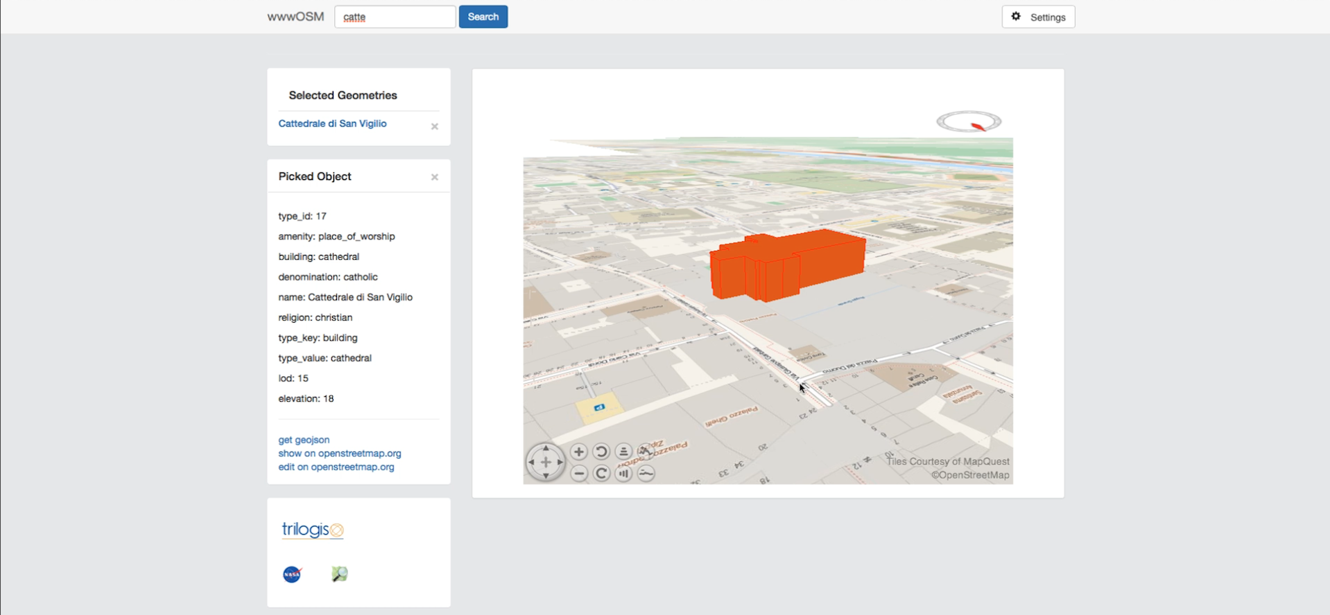1330x615 pixels.
Task: Click the "amenity: place_of_worship" attribute
Action: [336, 237]
